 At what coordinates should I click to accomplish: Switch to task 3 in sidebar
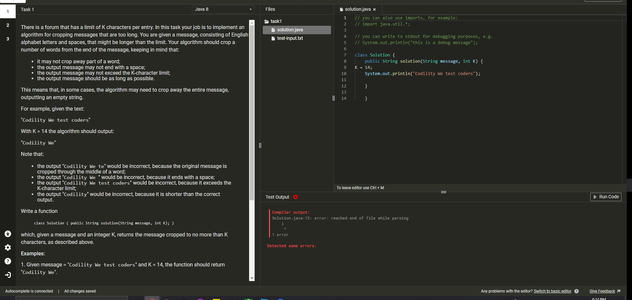pos(8,39)
